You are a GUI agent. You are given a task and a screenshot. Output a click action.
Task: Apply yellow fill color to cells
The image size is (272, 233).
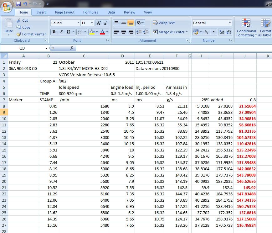(x=92, y=32)
